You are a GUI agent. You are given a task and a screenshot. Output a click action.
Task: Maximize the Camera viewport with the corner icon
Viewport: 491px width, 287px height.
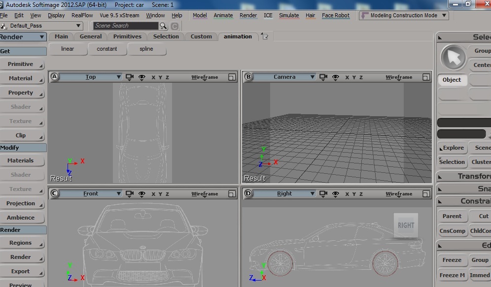click(426, 77)
